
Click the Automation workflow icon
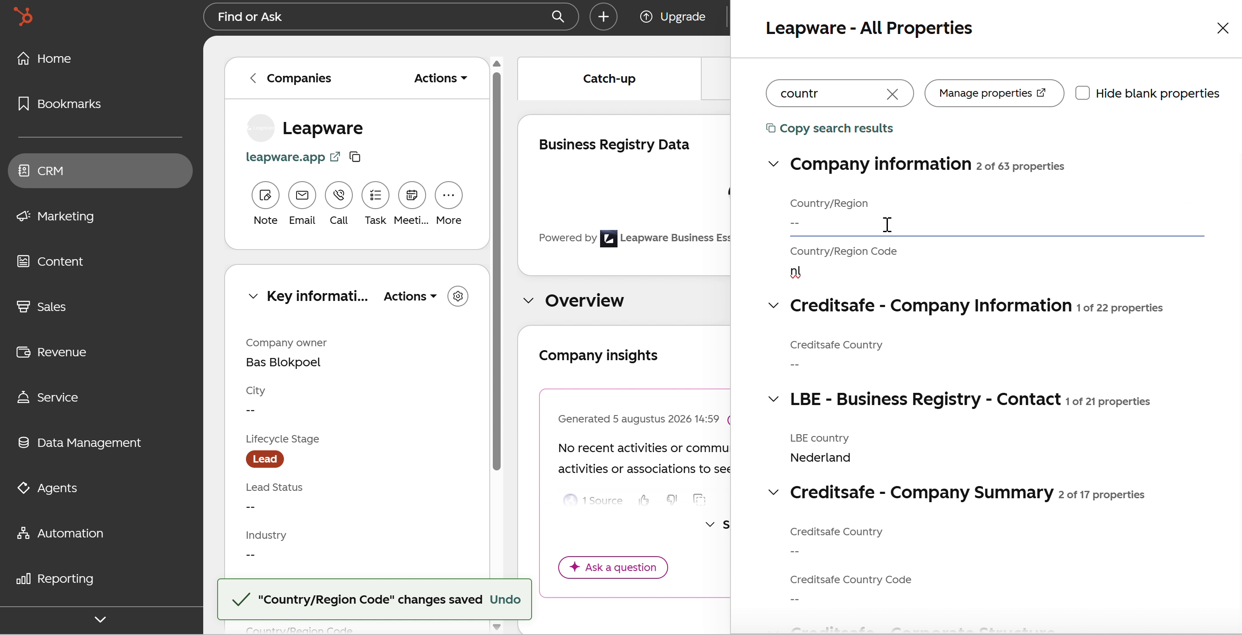23,533
